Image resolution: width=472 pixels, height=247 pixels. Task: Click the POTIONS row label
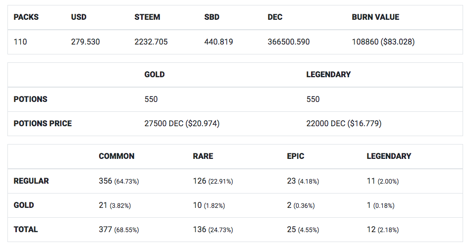(x=31, y=99)
